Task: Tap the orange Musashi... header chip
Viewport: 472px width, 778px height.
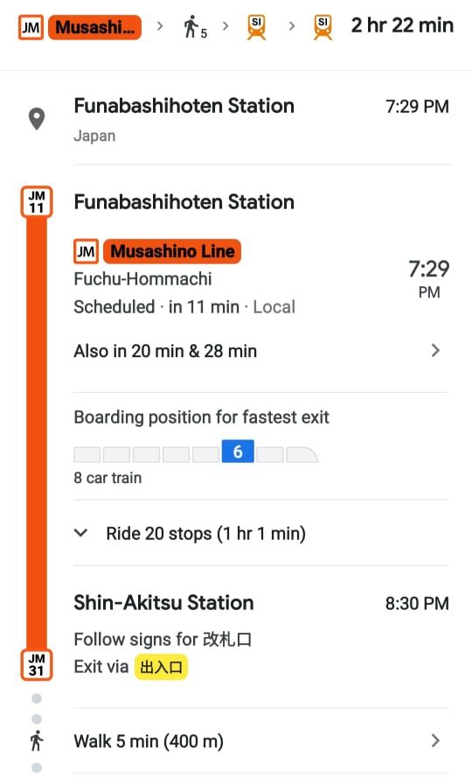Action: pyautogui.click(x=94, y=27)
